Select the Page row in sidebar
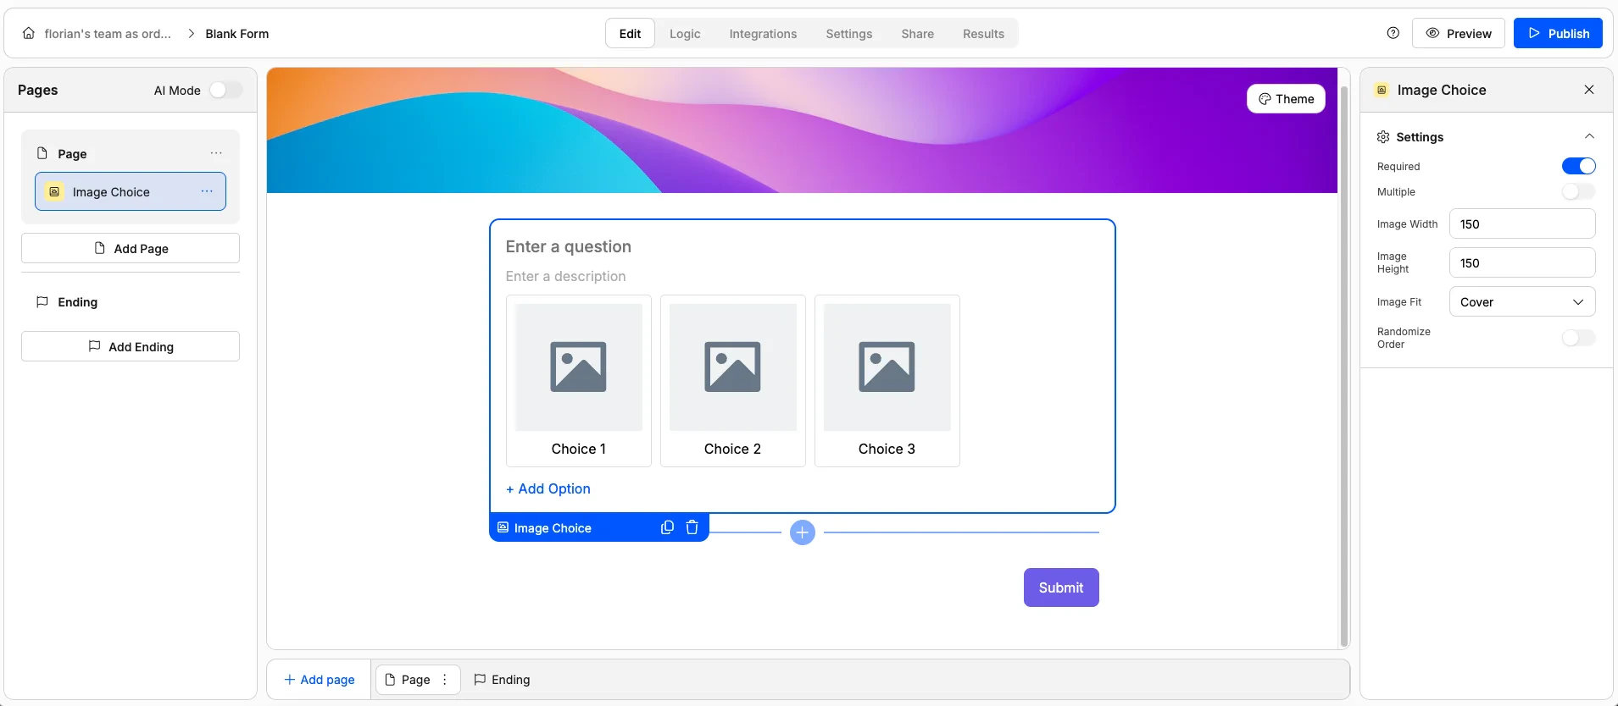 click(x=131, y=153)
